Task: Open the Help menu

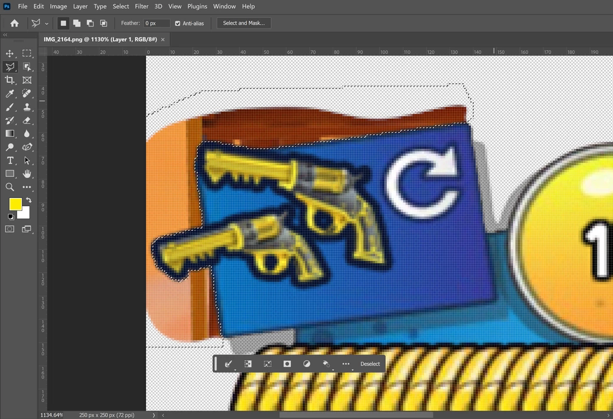Action: coord(248,6)
